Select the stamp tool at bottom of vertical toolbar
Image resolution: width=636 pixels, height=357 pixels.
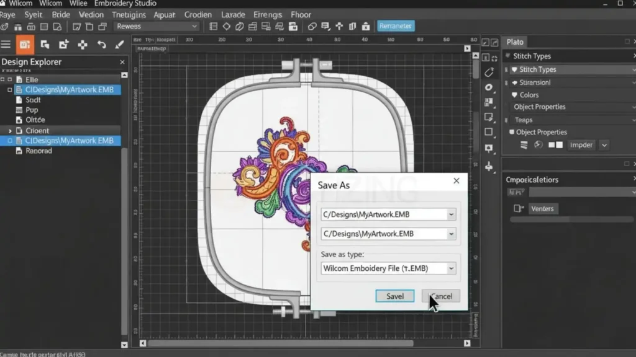(489, 166)
